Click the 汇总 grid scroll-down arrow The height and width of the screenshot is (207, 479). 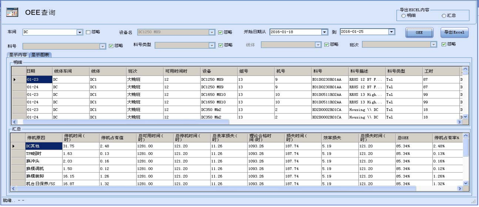[x=466, y=183]
